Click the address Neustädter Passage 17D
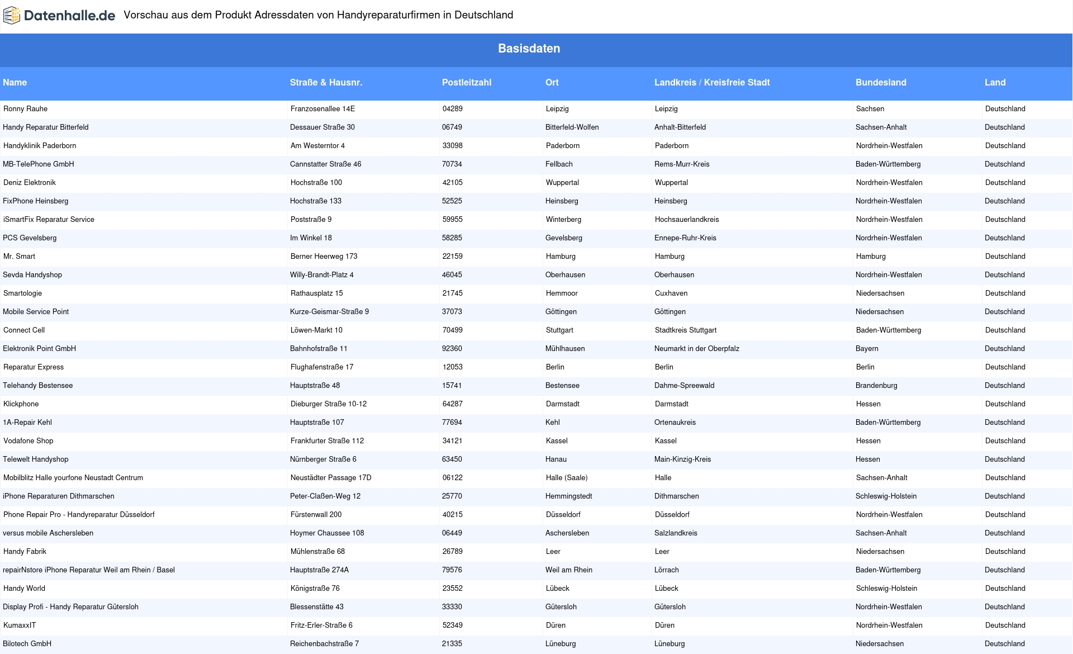 tap(331, 478)
